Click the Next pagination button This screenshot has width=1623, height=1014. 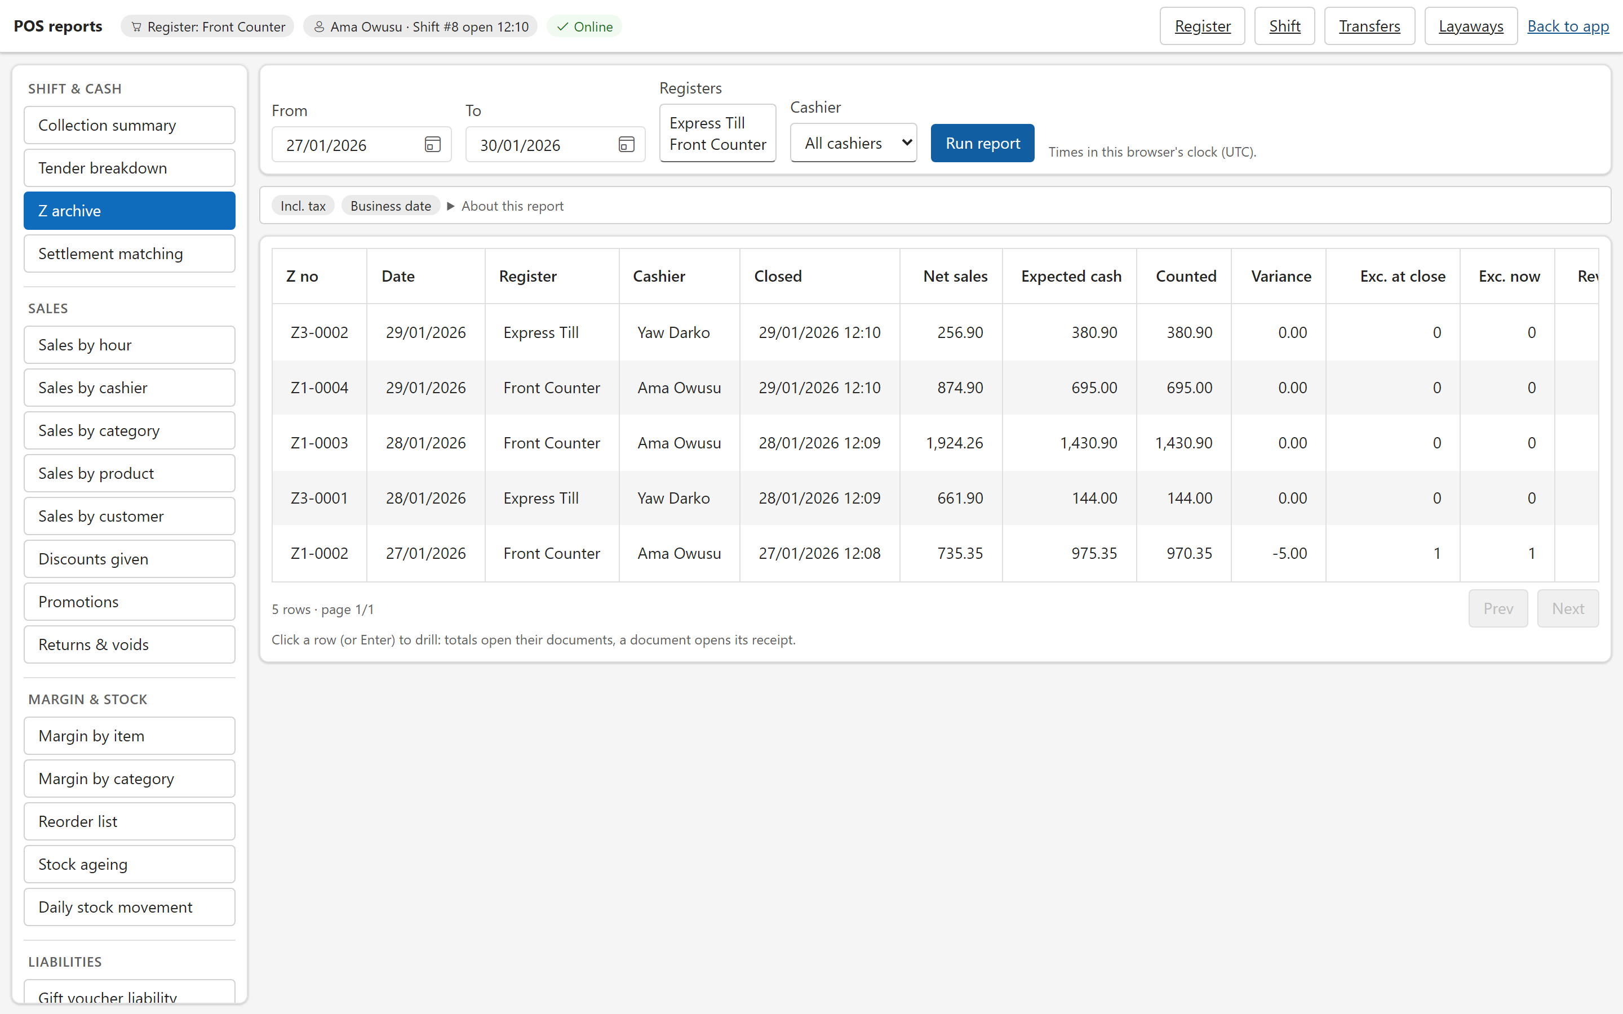click(x=1567, y=609)
